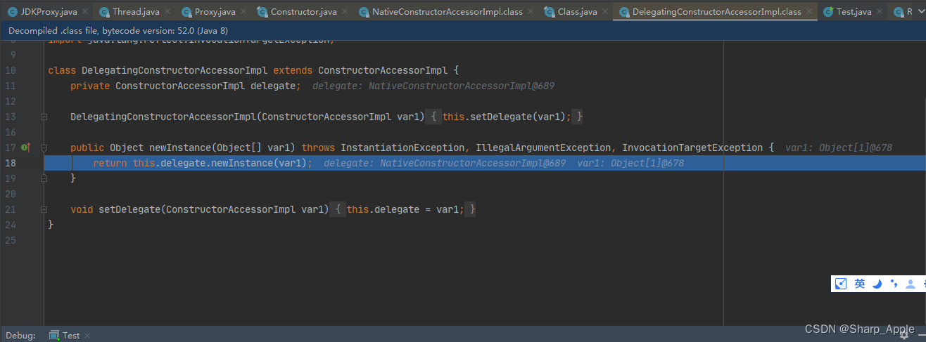
Task: Expand the folded constructor on line 13
Action: coord(44,117)
